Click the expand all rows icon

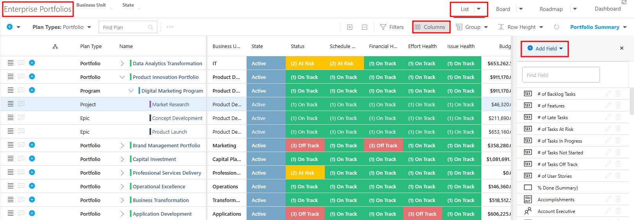(349, 27)
